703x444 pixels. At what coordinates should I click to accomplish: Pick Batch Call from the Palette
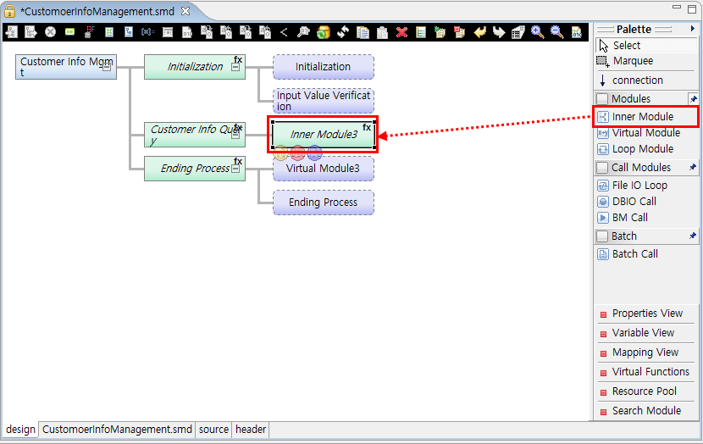(645, 254)
